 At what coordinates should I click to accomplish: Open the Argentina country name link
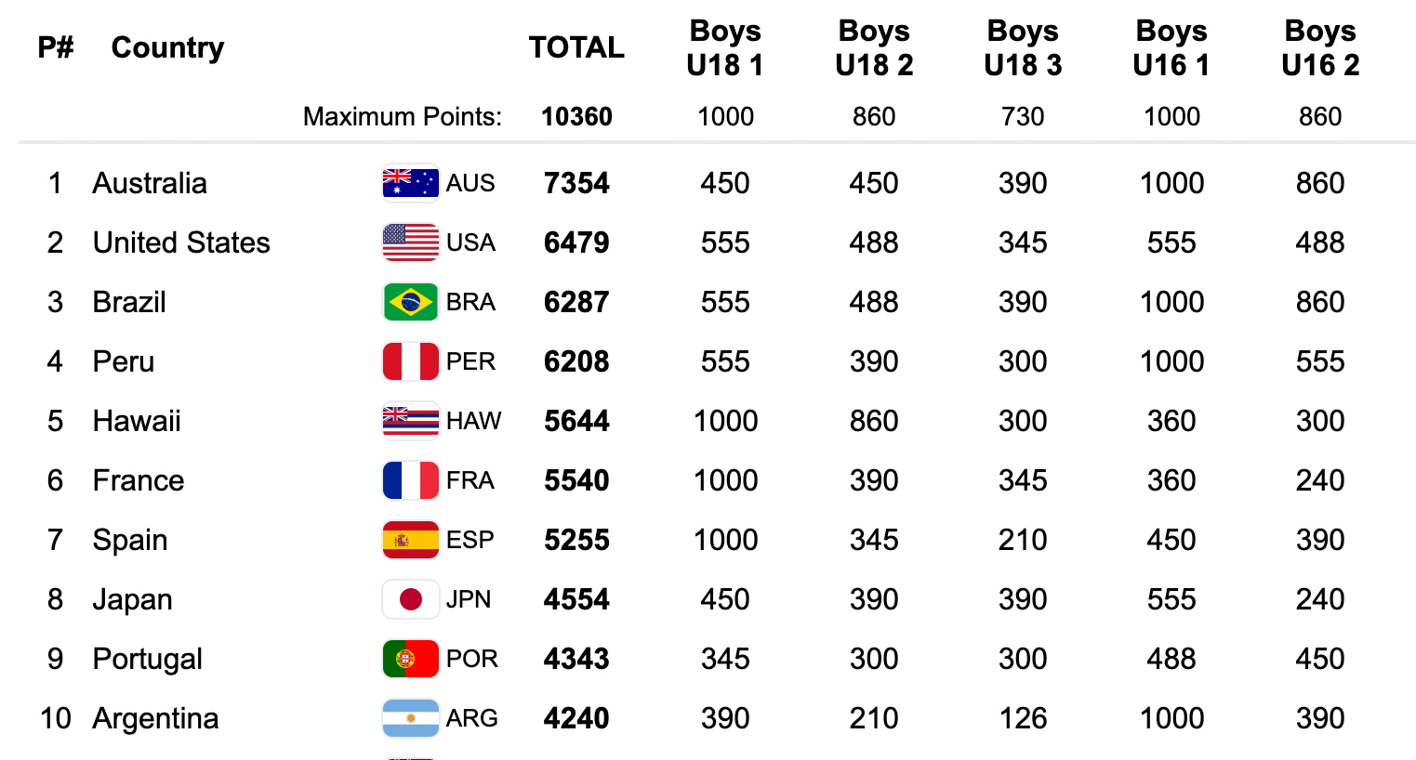tap(155, 718)
